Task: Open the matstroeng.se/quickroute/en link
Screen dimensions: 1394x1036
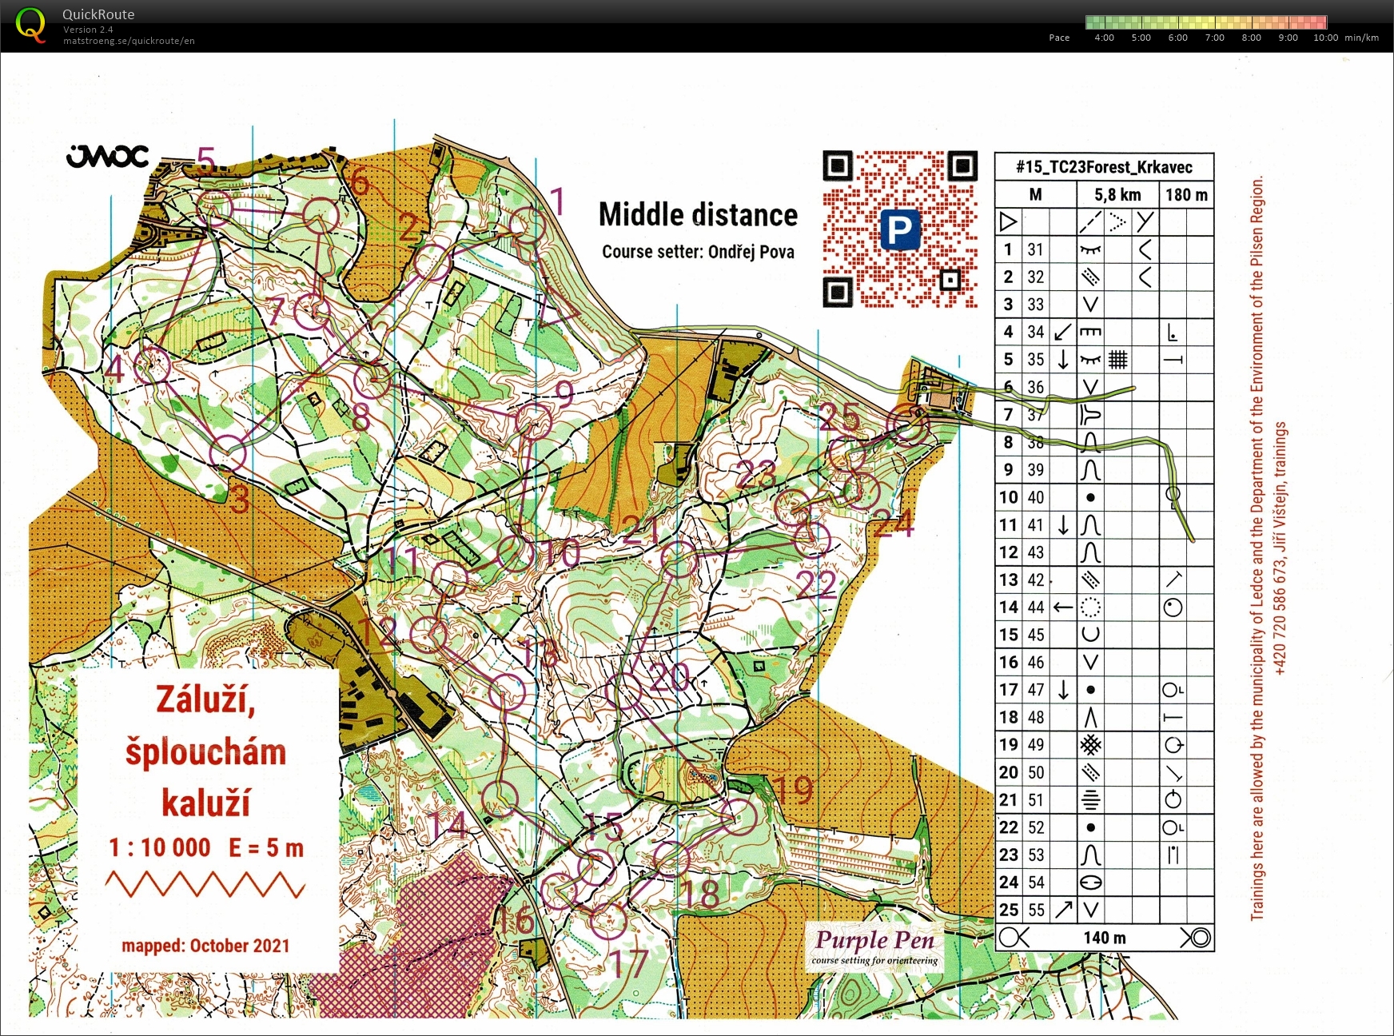Action: pyautogui.click(x=129, y=41)
